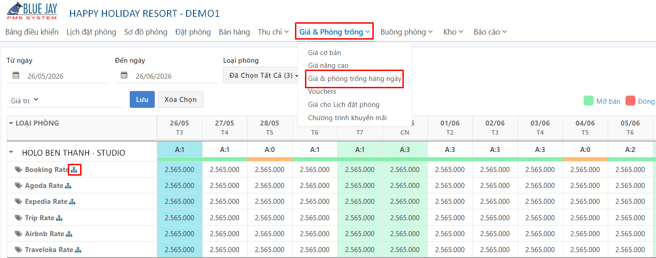Open hierarchy icon next to Traveloka Rate
The height and width of the screenshot is (258, 656).
78,250
